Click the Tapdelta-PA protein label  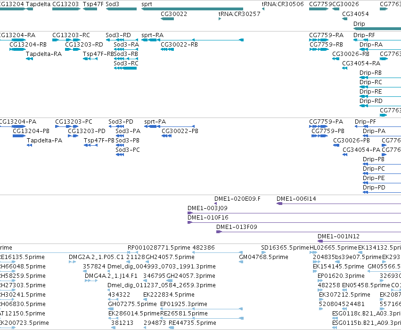[44, 141]
